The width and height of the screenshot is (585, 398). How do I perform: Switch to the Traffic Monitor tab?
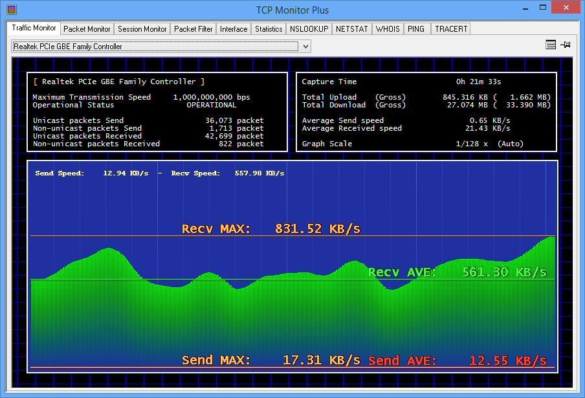(34, 28)
